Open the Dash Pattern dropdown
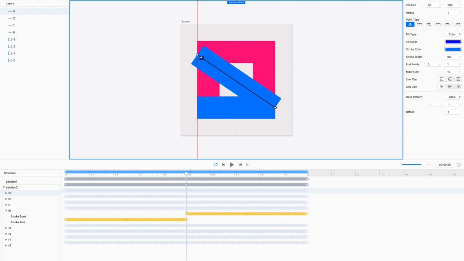 pos(453,97)
